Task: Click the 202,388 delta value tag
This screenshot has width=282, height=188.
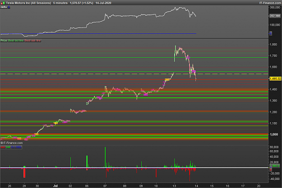Action: click(275, 16)
